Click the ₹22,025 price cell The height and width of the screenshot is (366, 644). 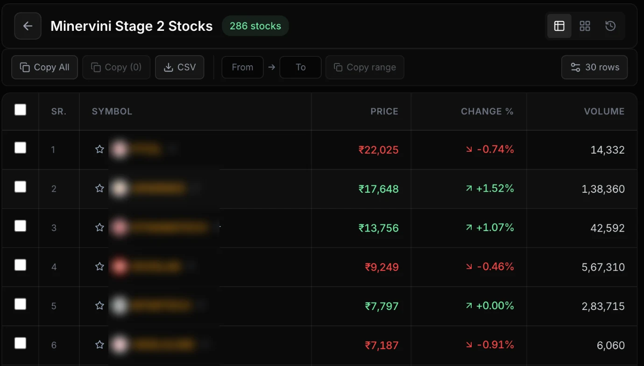[379, 150]
